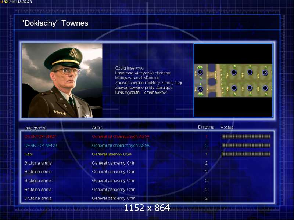Click the map preview thumbnail
Image resolution: width=294 pixels, height=220 pixels.
point(233,80)
